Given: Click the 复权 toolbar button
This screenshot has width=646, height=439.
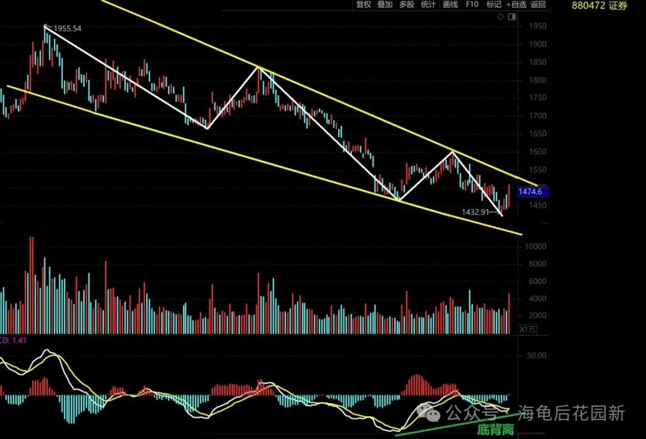Looking at the screenshot, I should tap(364, 5).
